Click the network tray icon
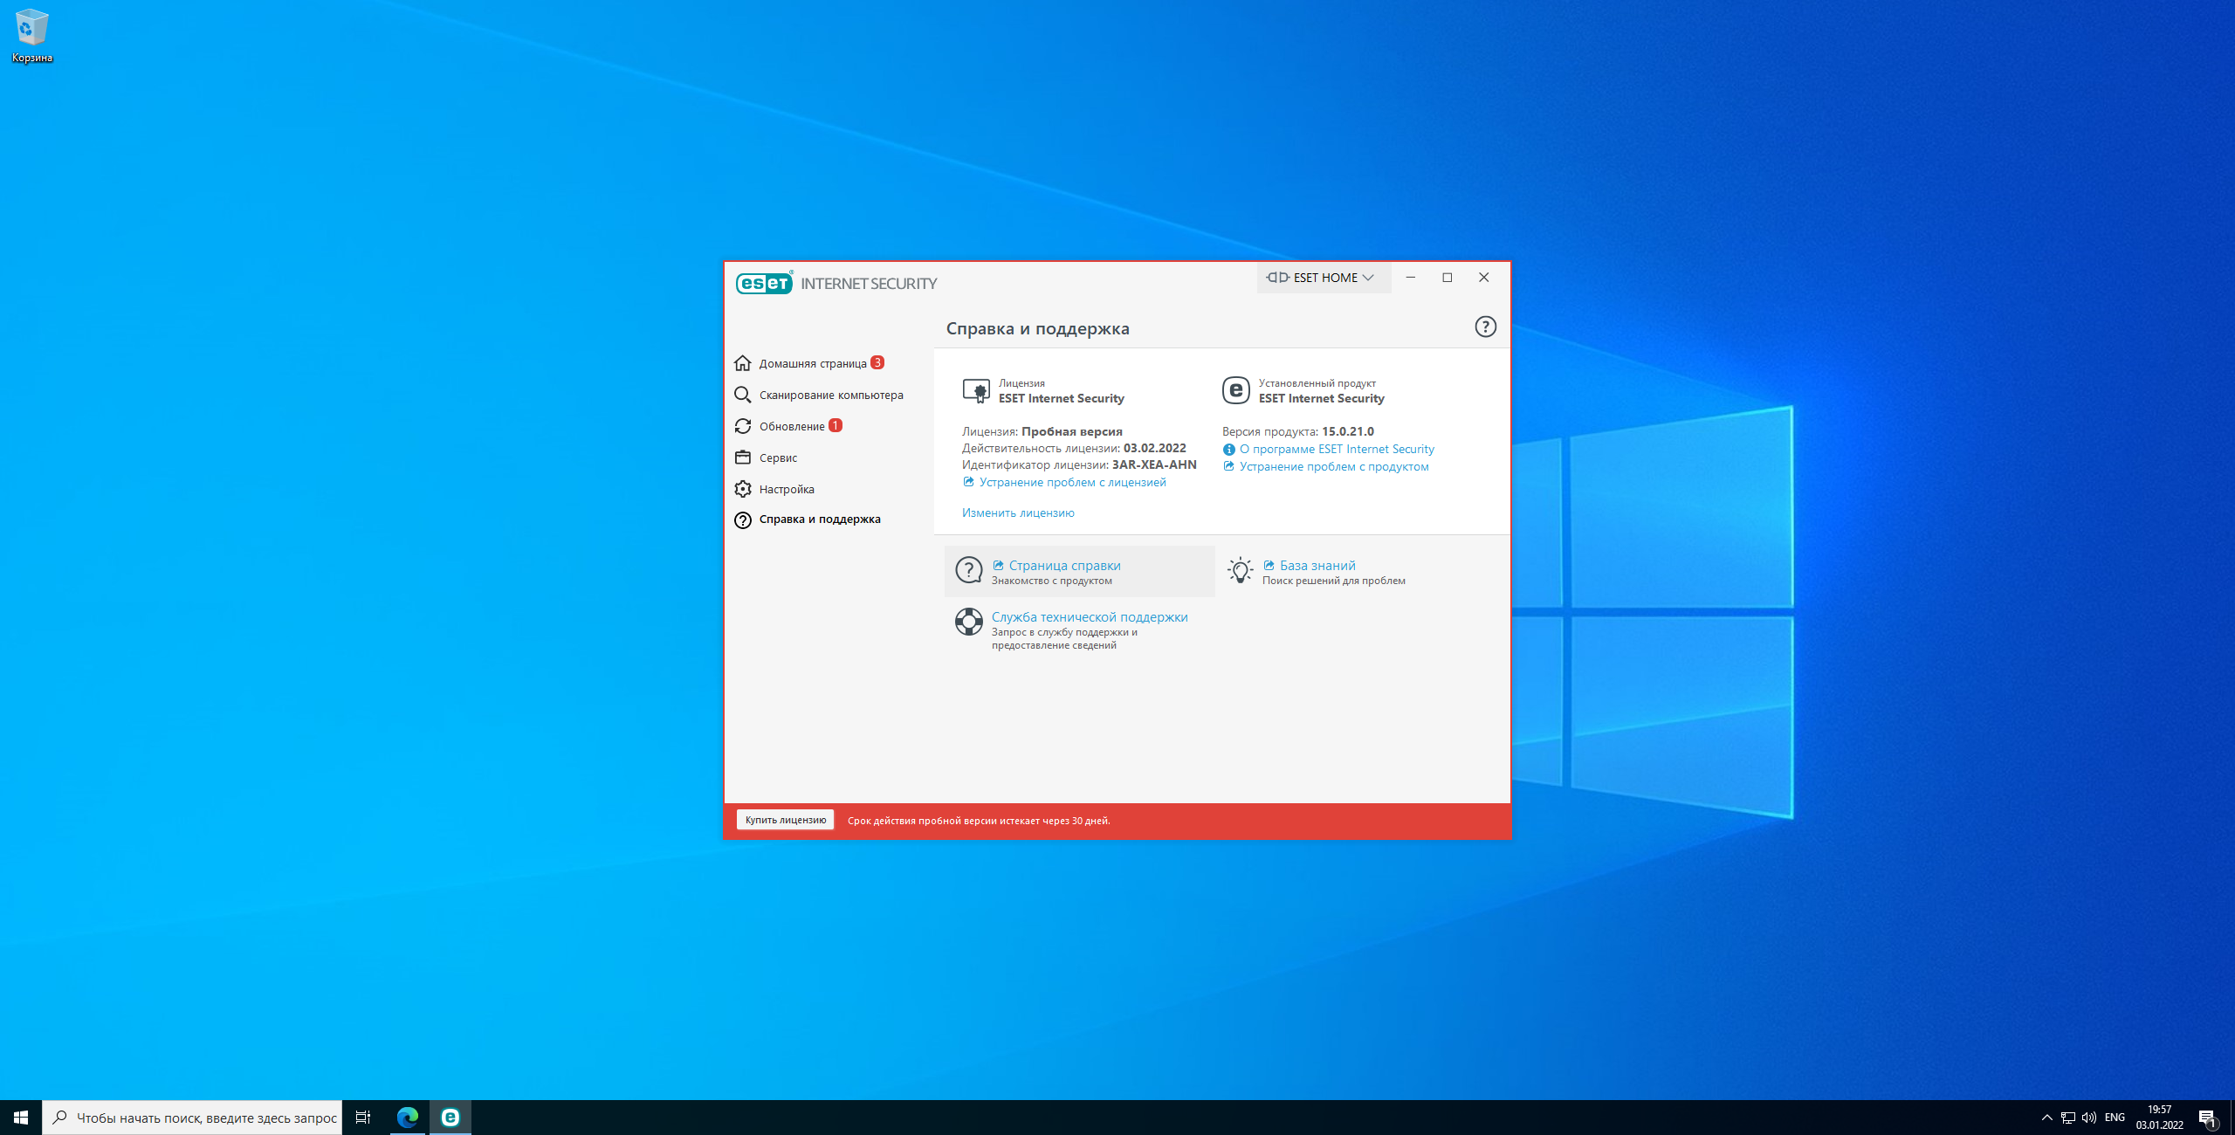 pos(2067,1118)
